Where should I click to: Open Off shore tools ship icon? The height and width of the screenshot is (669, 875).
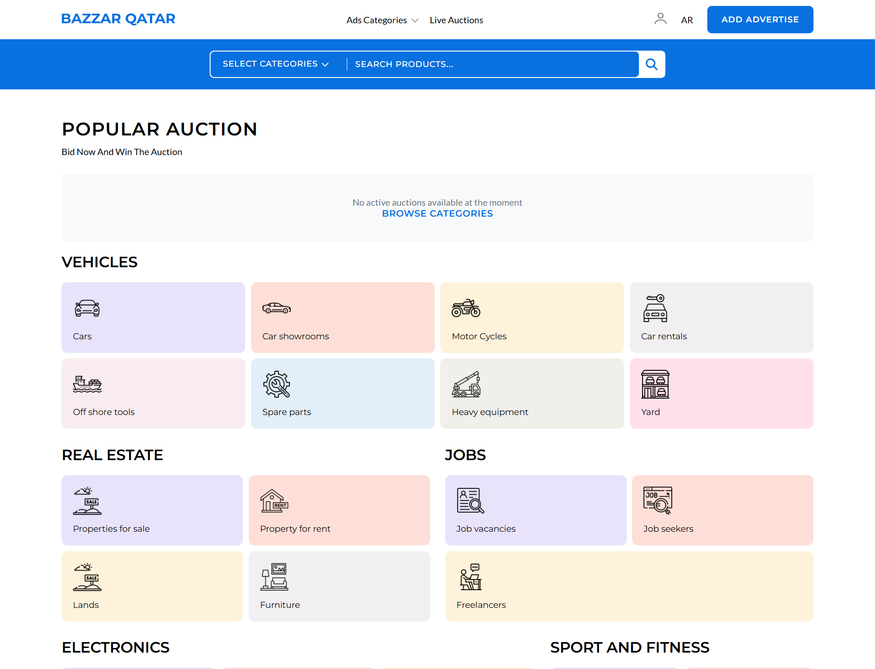87,384
